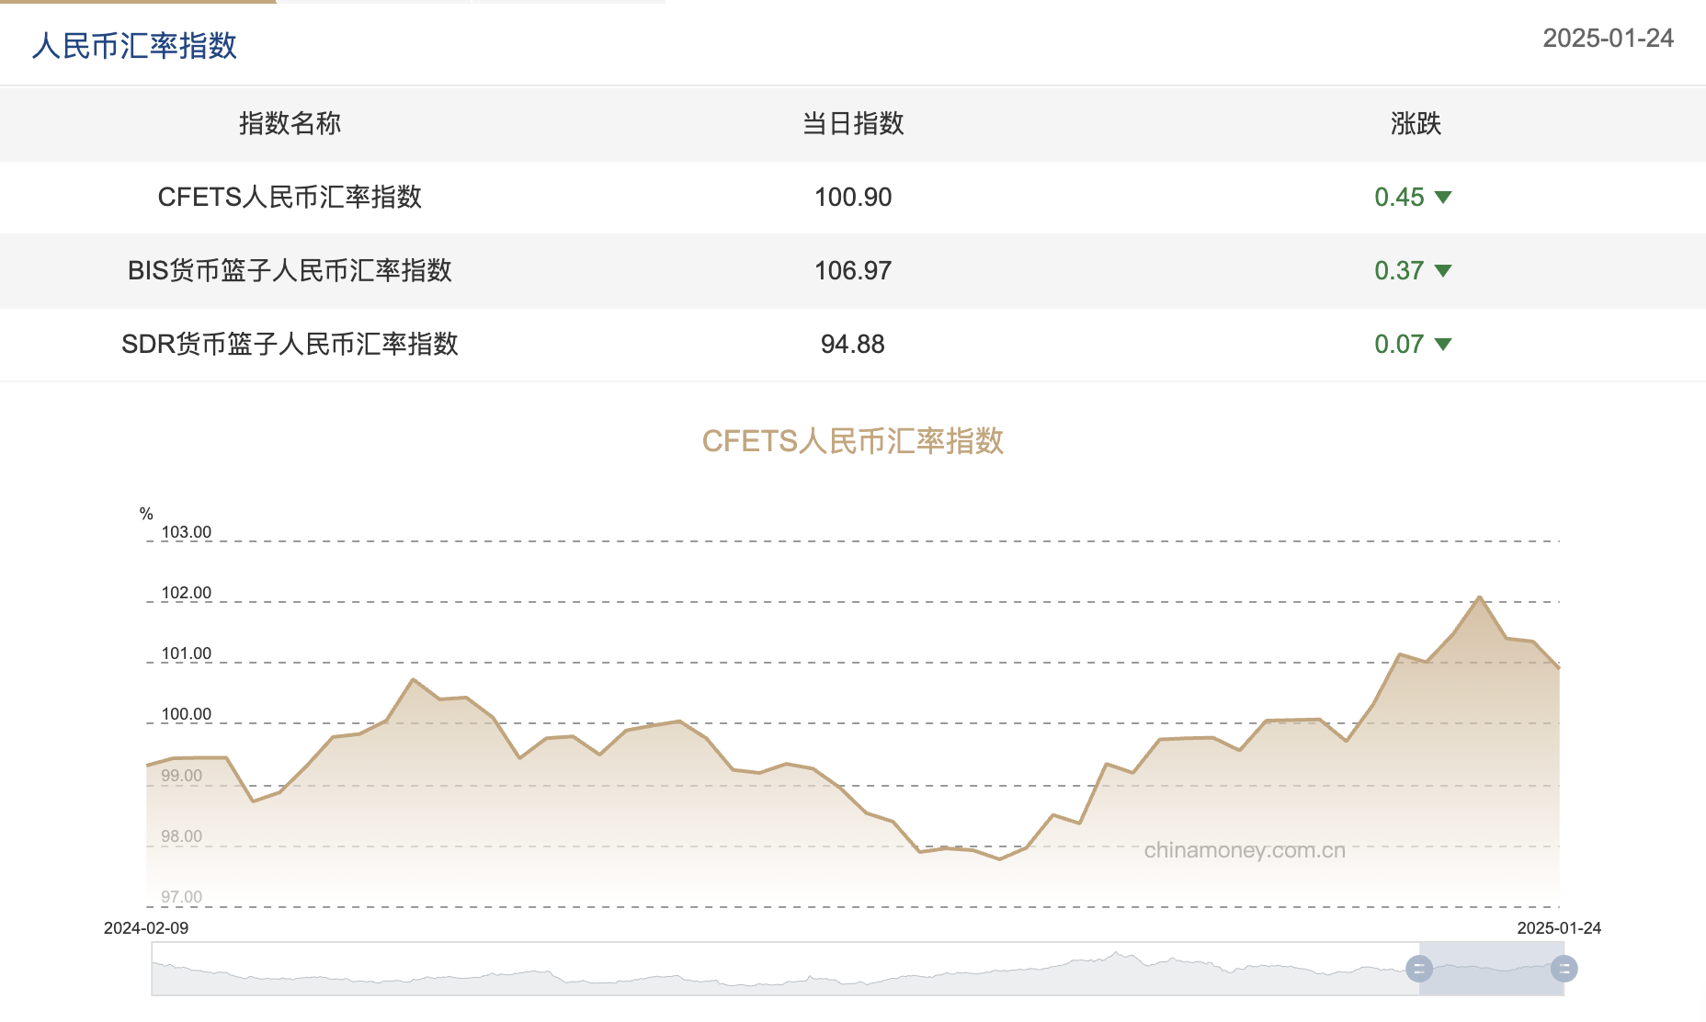The image size is (1706, 1022).
Task: Click the chart title CFETS人民币汇率指数
Action: pos(853,441)
